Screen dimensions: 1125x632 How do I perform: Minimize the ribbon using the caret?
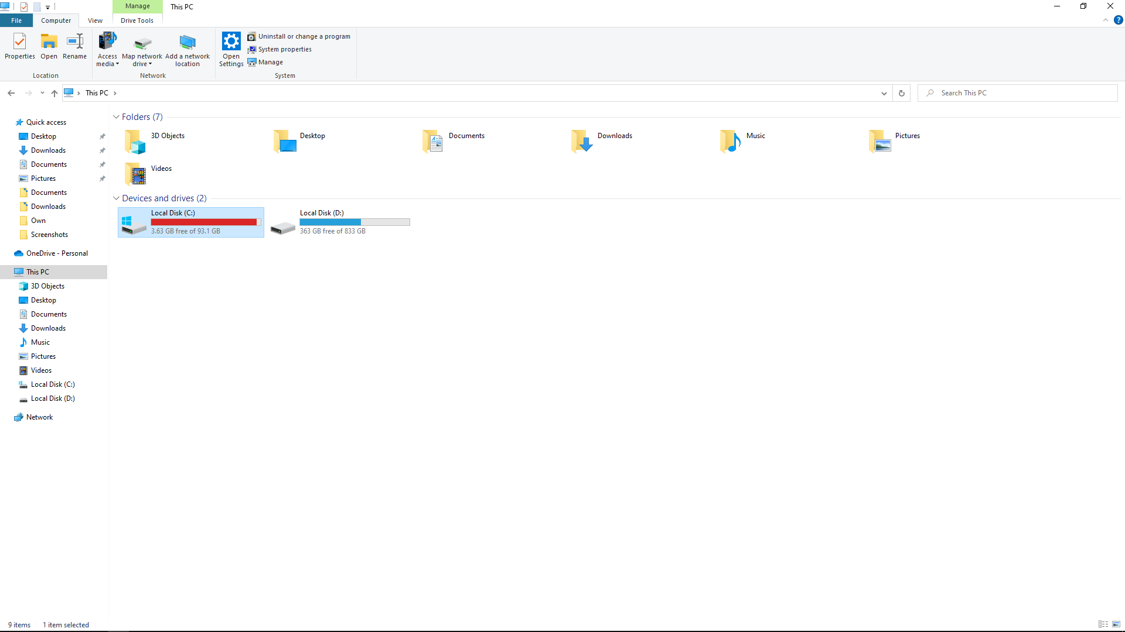pos(1105,20)
